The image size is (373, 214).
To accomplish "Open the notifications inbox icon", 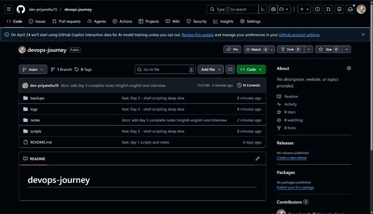I will 350,9.
